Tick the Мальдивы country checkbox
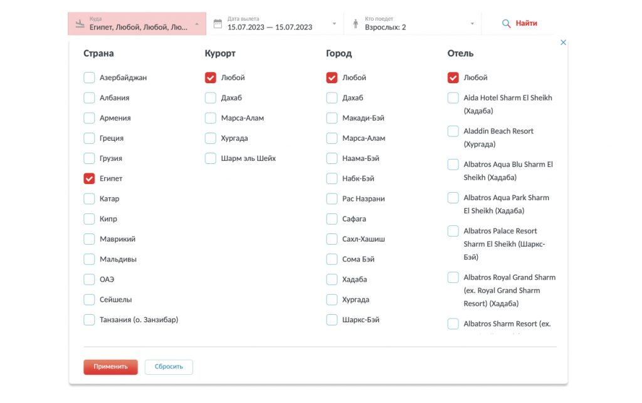642x403 pixels. click(x=89, y=260)
